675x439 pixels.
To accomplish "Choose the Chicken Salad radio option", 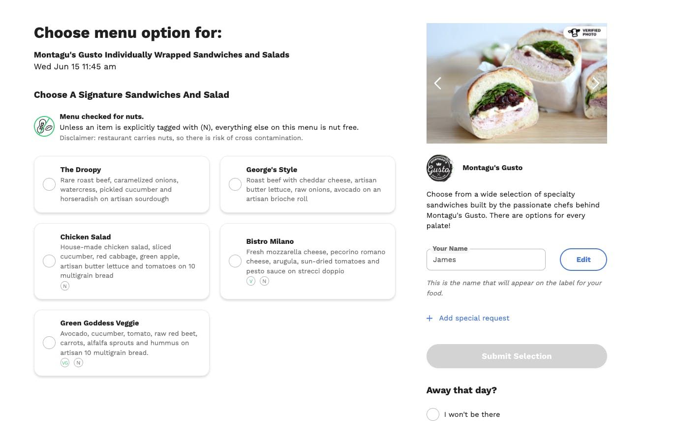I will point(49,261).
